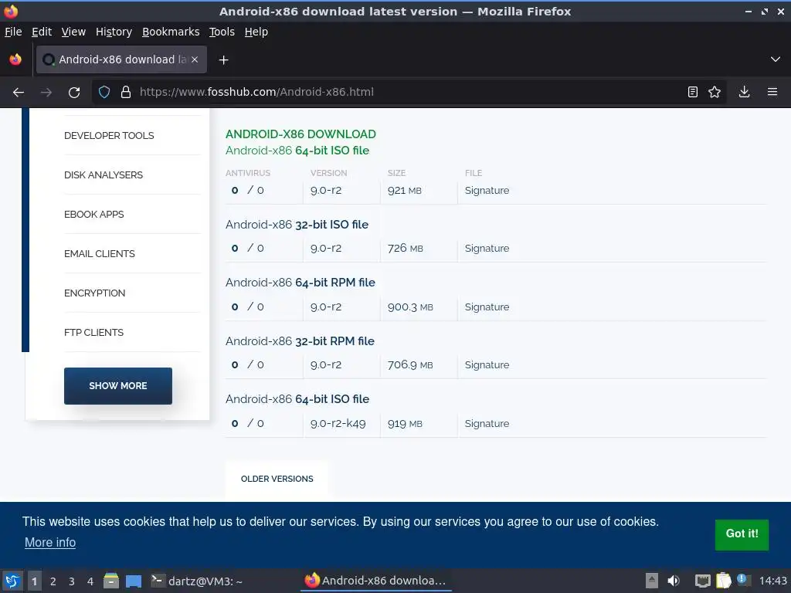This screenshot has width=791, height=593.
Task: Open the update notifier tray icon
Action: 742,580
